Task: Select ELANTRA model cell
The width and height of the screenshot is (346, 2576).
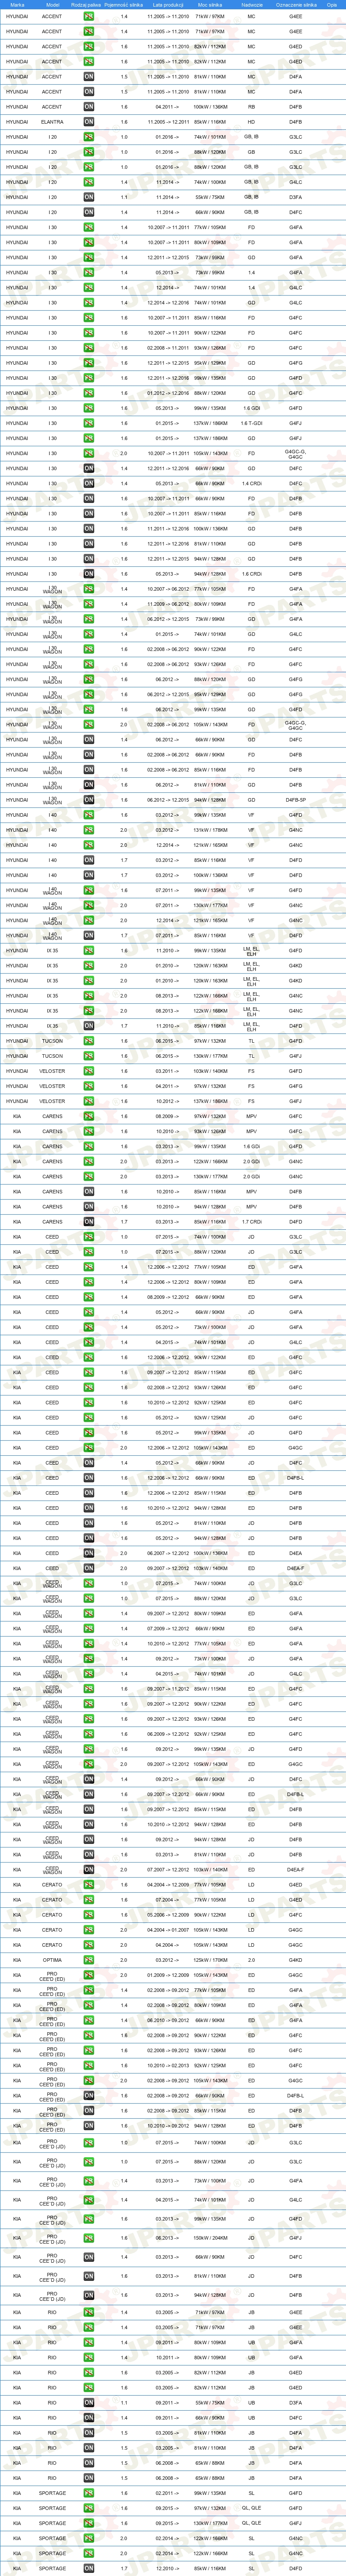Action: click(52, 122)
